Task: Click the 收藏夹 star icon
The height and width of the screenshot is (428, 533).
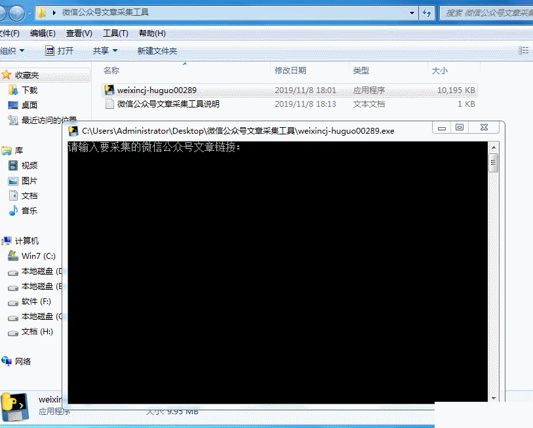Action: (x=6, y=75)
